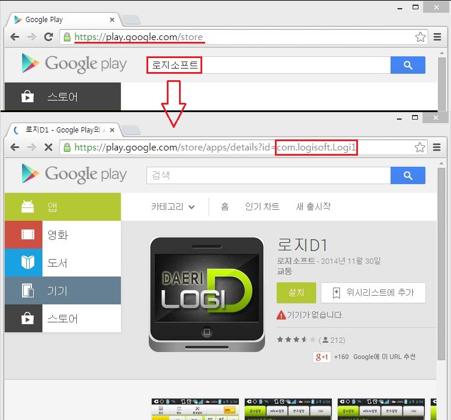Click scrollbar thumb in top window

442,84
